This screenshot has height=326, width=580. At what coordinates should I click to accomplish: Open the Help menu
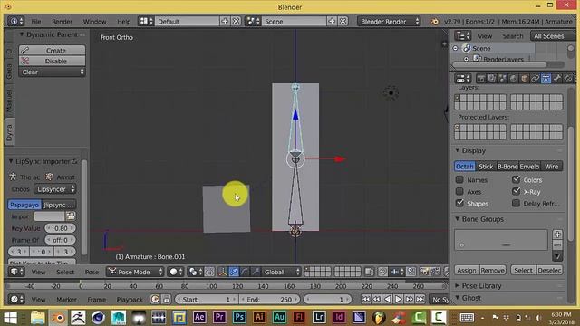(124, 22)
